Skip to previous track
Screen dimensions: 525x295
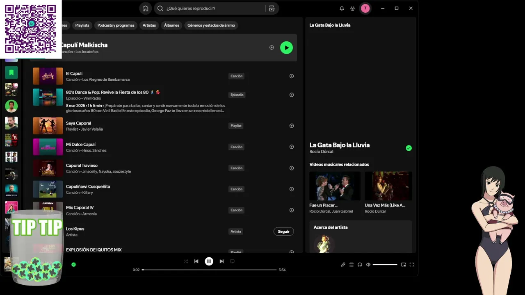pyautogui.click(x=196, y=261)
